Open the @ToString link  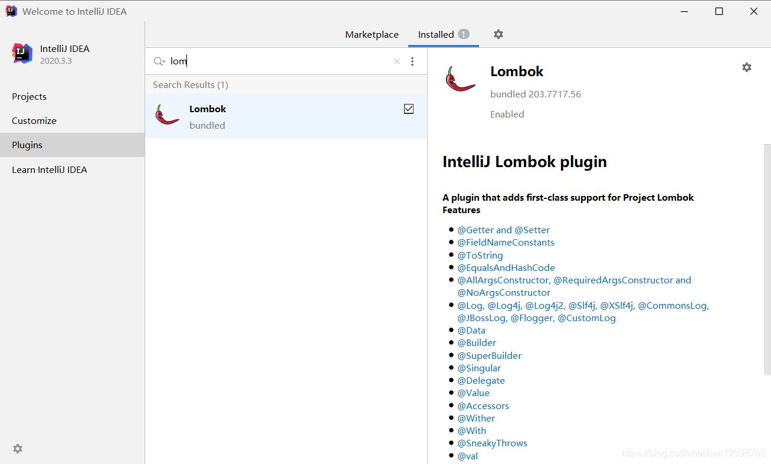point(480,255)
